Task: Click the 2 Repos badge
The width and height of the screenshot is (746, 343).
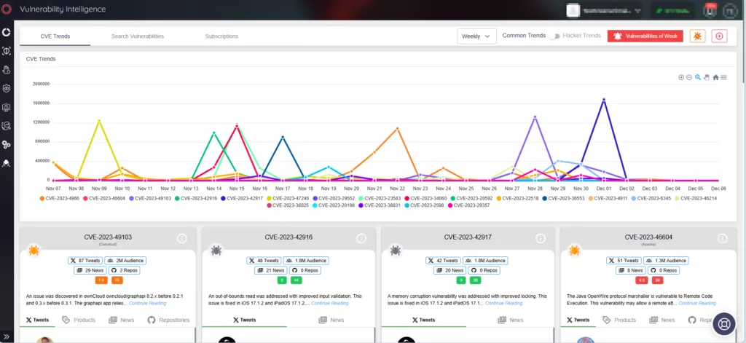Action: coord(125,270)
